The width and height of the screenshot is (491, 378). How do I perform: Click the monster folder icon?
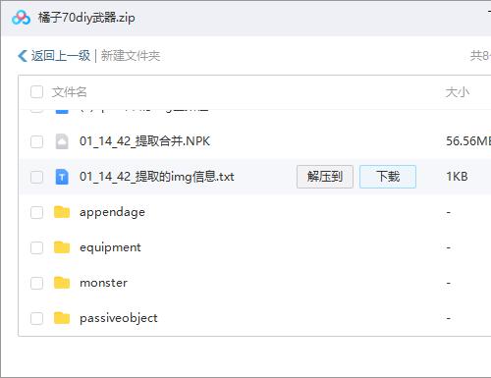coord(62,283)
